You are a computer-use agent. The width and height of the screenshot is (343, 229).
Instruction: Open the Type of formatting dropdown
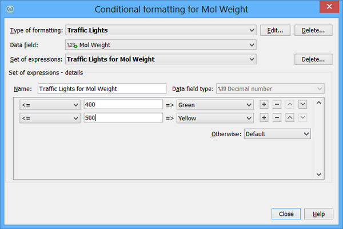(x=161, y=30)
